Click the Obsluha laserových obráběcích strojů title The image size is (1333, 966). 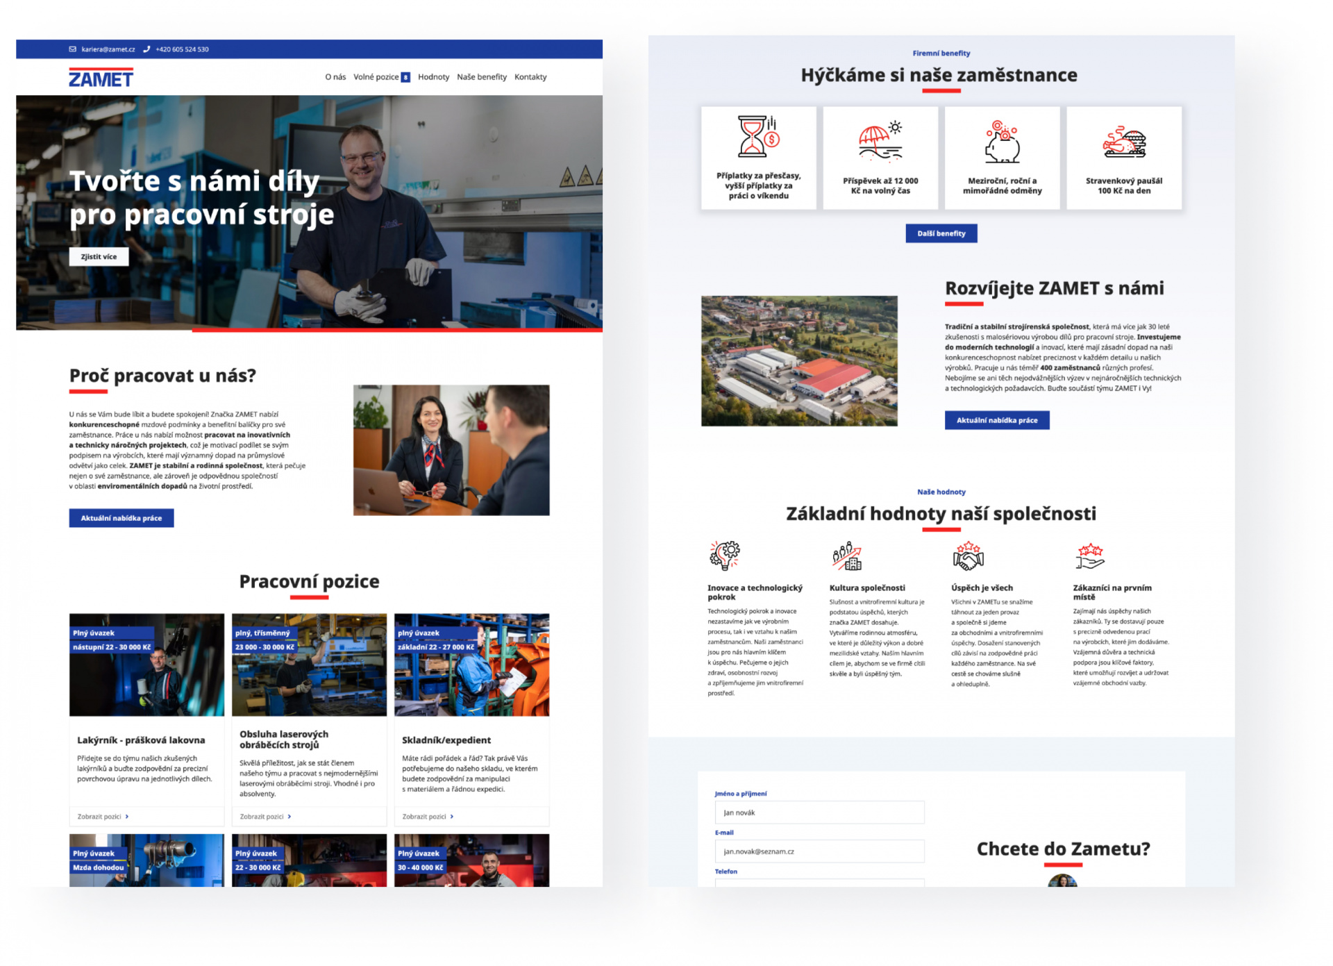click(x=284, y=740)
